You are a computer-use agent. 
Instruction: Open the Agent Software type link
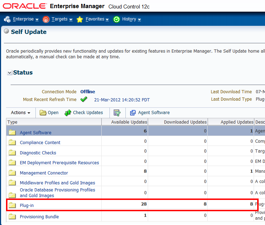coord(35,133)
